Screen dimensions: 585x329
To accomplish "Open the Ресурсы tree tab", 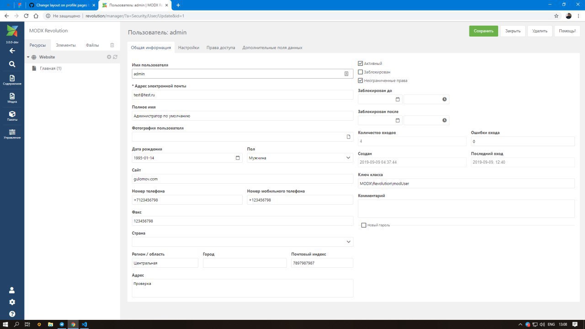I will click(x=37, y=45).
